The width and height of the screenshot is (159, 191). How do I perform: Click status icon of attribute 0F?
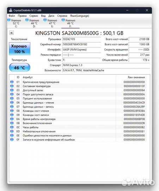click(x=12, y=139)
